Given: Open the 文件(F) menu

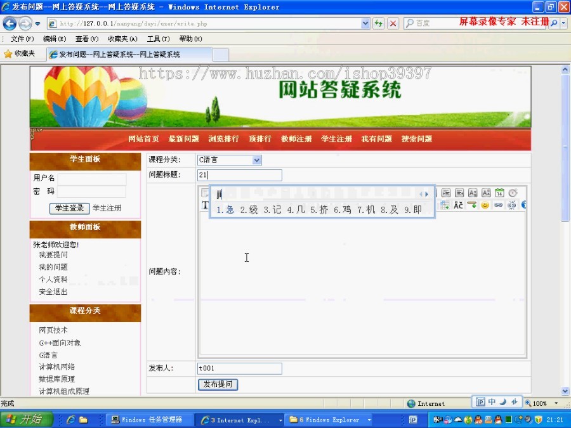Looking at the screenshot, I should (22, 39).
